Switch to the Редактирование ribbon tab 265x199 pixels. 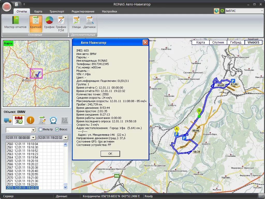coord(83,11)
